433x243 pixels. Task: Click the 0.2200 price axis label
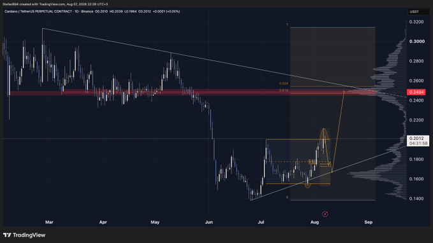[416, 120]
